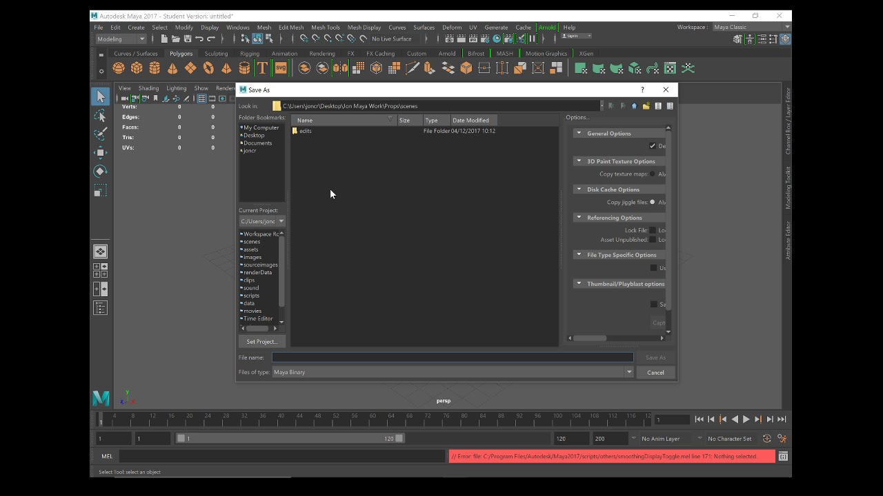This screenshot has height=496, width=883.
Task: Sort files by the Name column header
Action: [343, 121]
